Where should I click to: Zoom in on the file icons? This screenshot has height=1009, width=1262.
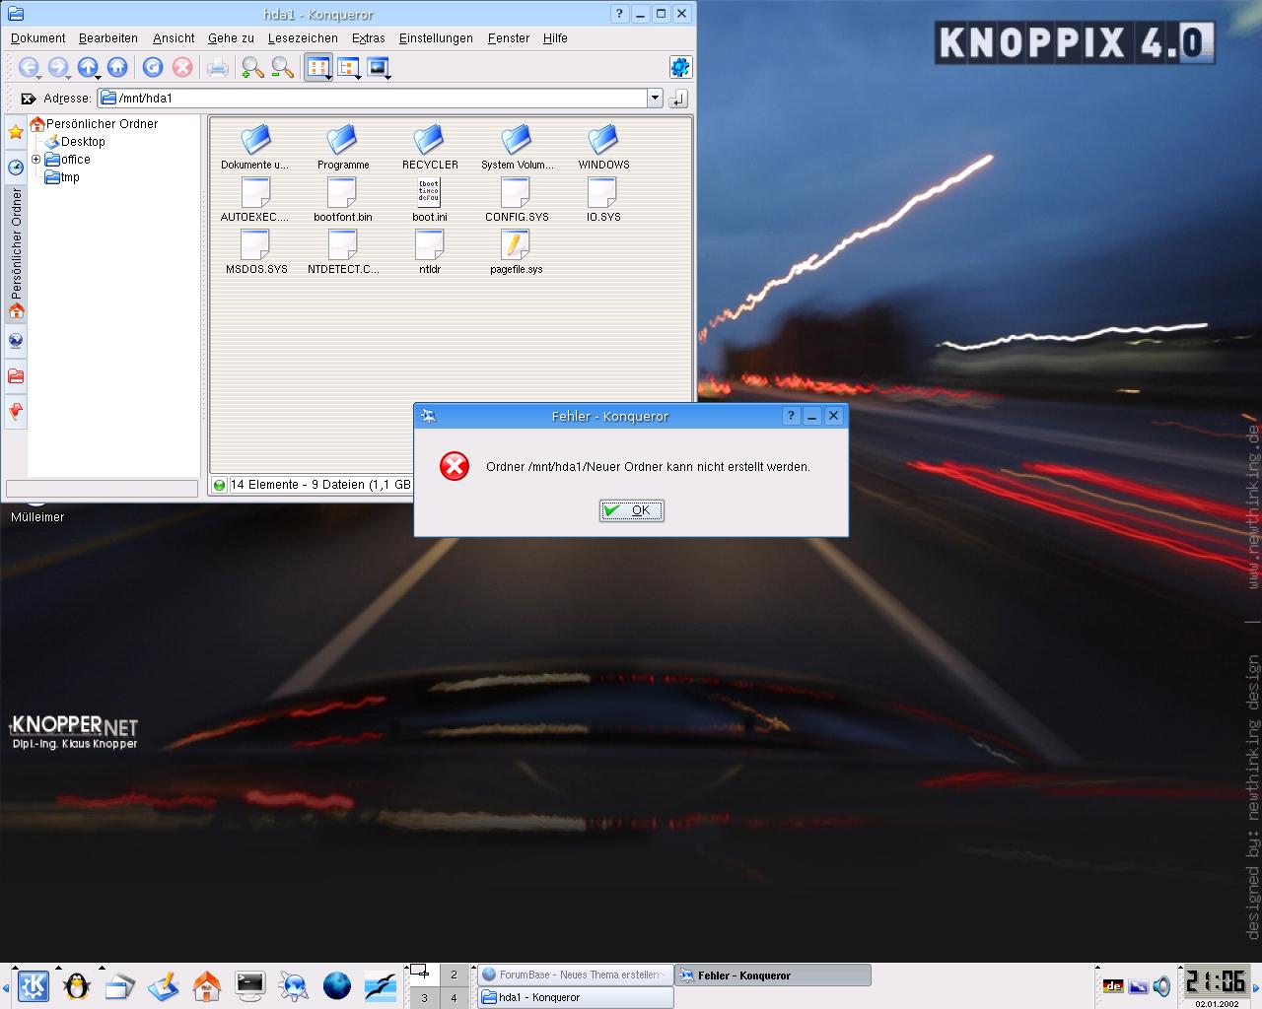253,67
